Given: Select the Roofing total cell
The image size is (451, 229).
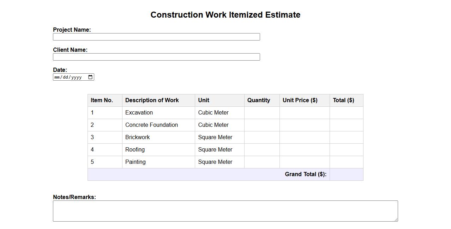Looking at the screenshot, I should [346, 150].
